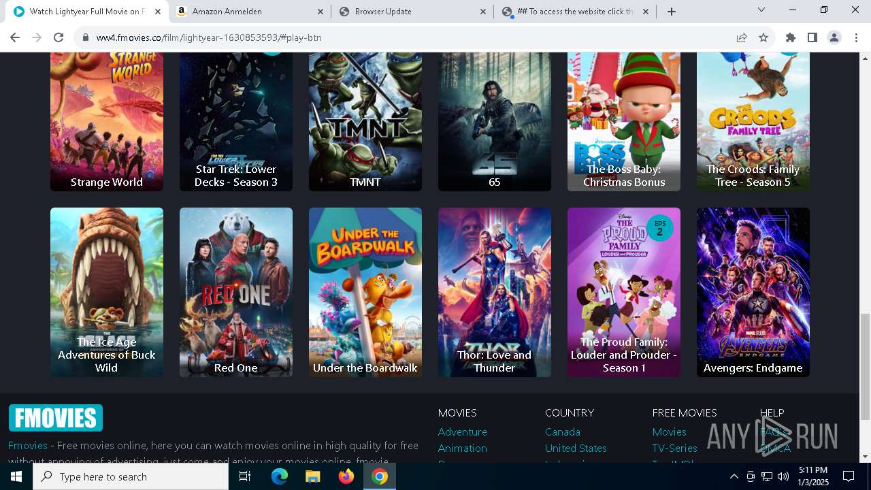Bookmark this page with star icon
The height and width of the screenshot is (490, 871).
coord(763,37)
